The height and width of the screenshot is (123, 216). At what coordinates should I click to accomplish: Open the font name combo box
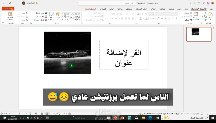pos(166,14)
